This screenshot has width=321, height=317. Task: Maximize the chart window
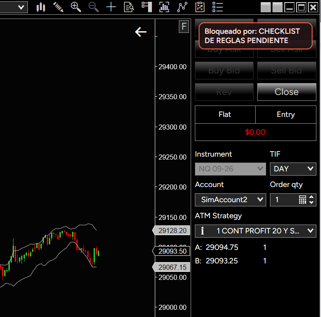tap(301, 7)
